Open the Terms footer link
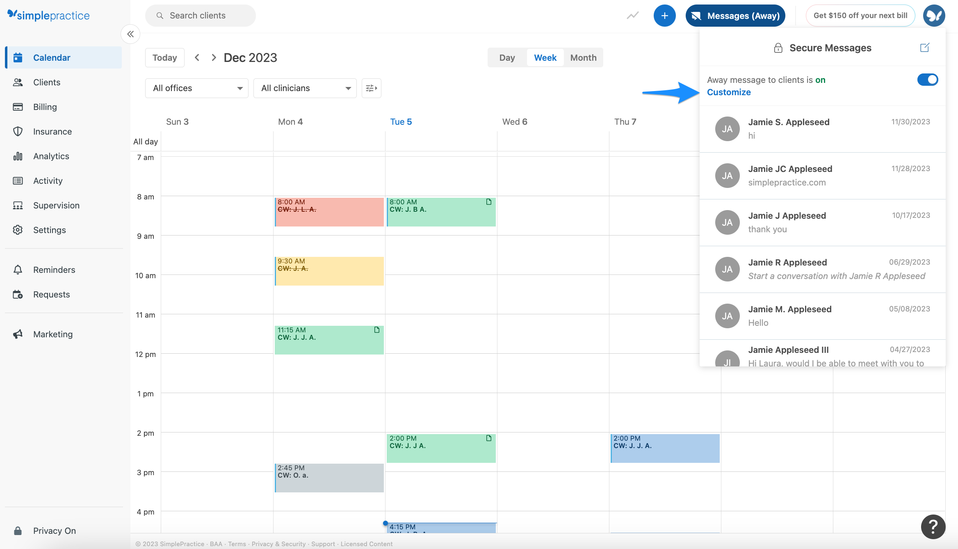The height and width of the screenshot is (549, 958). (237, 544)
